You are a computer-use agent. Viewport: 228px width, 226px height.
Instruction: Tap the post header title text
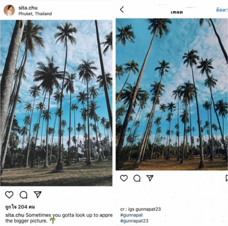[177, 12]
